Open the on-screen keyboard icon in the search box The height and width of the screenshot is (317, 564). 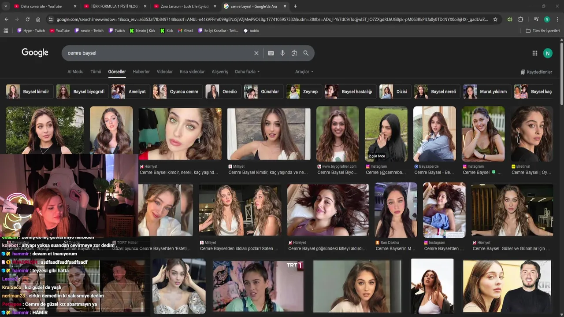(x=271, y=53)
